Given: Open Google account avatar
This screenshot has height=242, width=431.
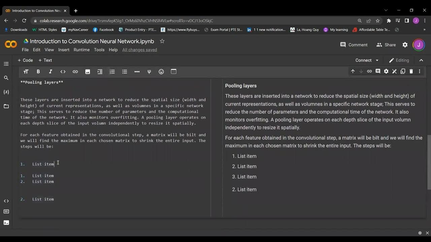Looking at the screenshot, I should tap(419, 45).
